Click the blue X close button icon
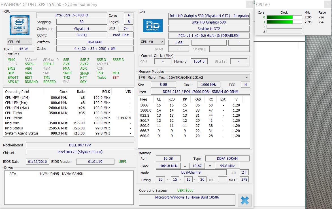332x209 pixels. 245,200
